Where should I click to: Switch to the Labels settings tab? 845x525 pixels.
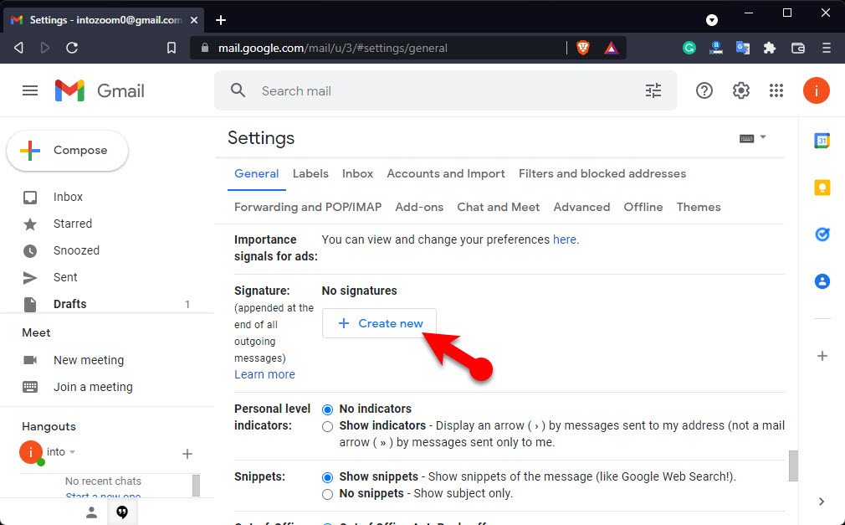click(310, 173)
